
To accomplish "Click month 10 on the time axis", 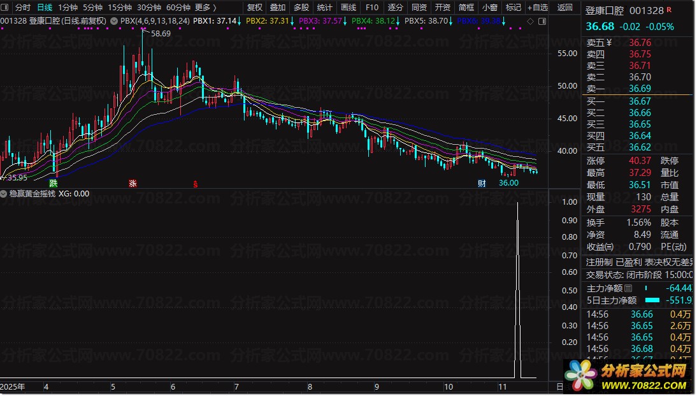I will 449,387.
